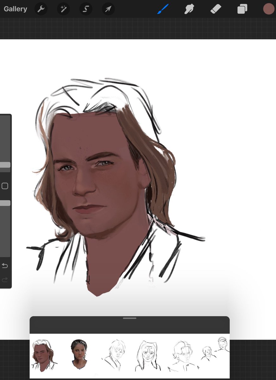Activate the Selection tool
276x380 pixels.
coord(85,9)
